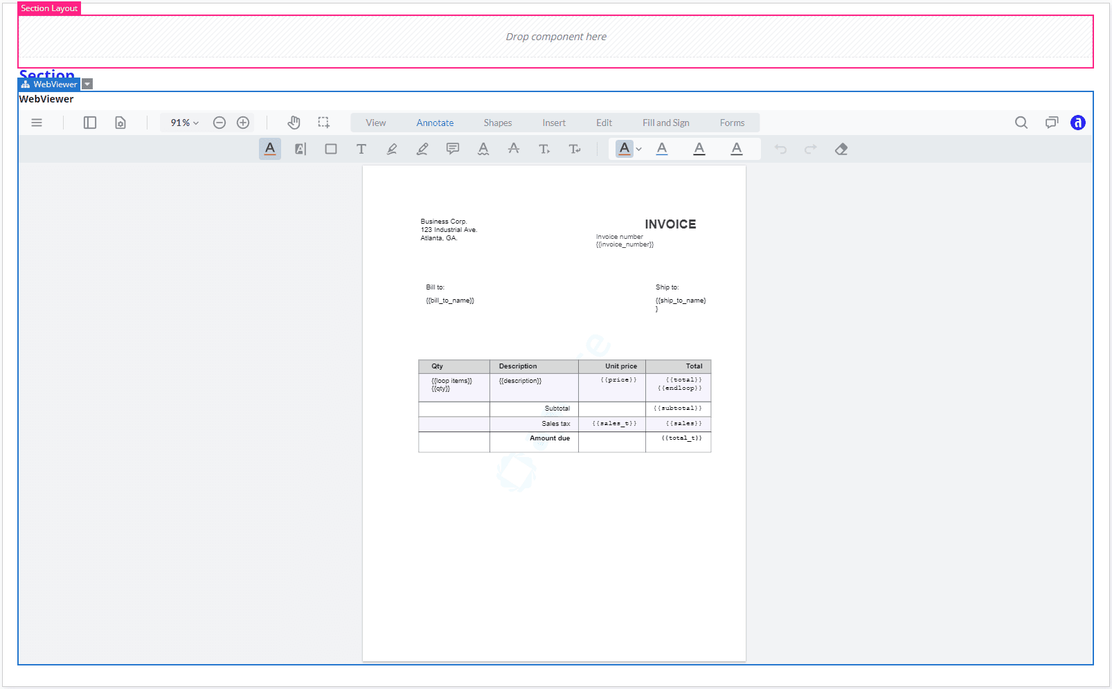Toggle the comments notes panel
The height and width of the screenshot is (689, 1112).
click(x=1052, y=123)
